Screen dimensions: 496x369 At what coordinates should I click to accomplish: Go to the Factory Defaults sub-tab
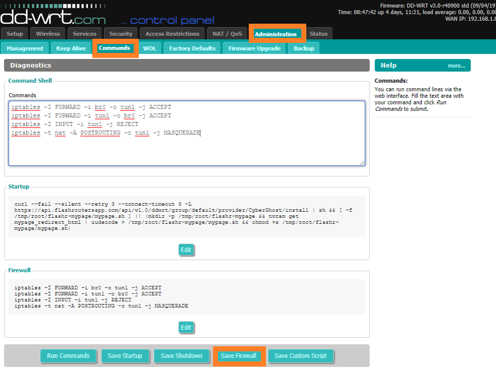click(192, 48)
